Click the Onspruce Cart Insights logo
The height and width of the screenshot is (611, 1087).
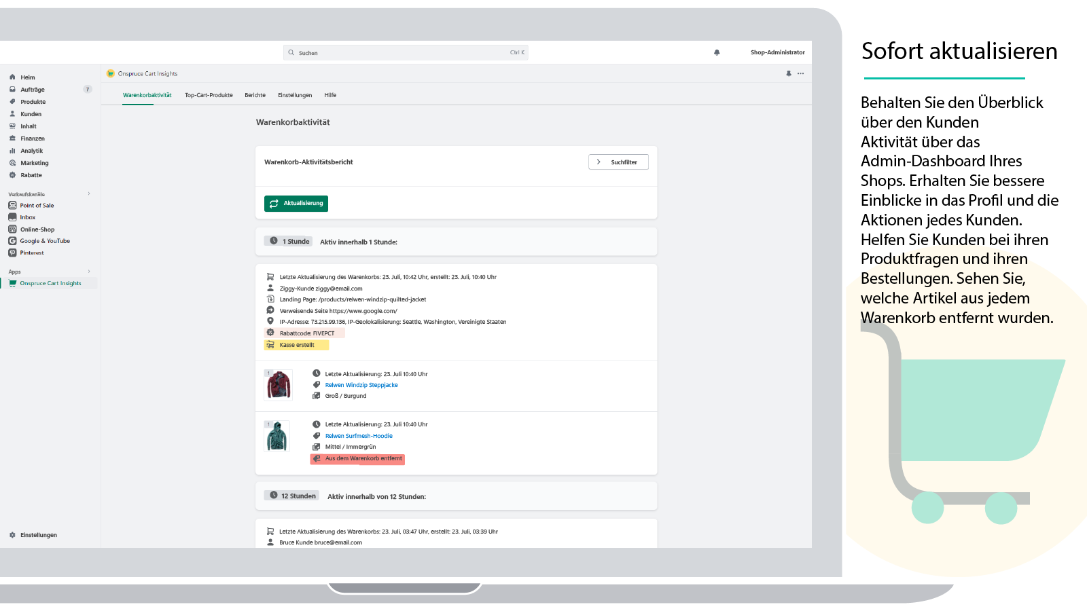pyautogui.click(x=111, y=73)
